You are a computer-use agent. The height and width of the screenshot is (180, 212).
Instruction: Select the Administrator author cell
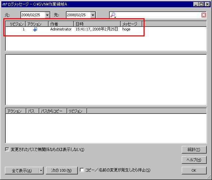(61, 29)
